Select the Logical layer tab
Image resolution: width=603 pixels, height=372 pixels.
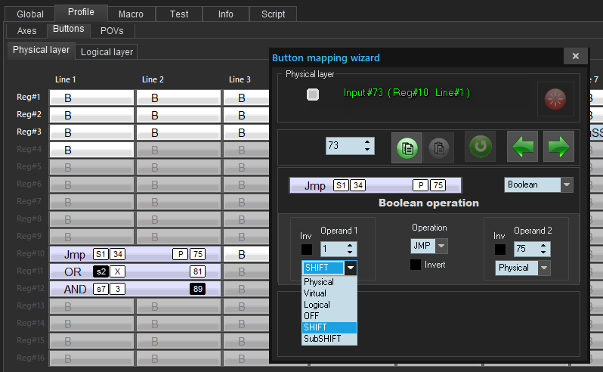click(x=107, y=52)
